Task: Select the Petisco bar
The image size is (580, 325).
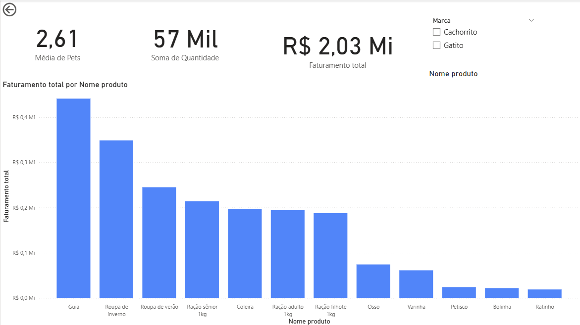Action: click(459, 292)
